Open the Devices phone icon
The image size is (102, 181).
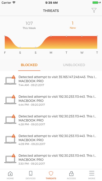tap(31, 173)
